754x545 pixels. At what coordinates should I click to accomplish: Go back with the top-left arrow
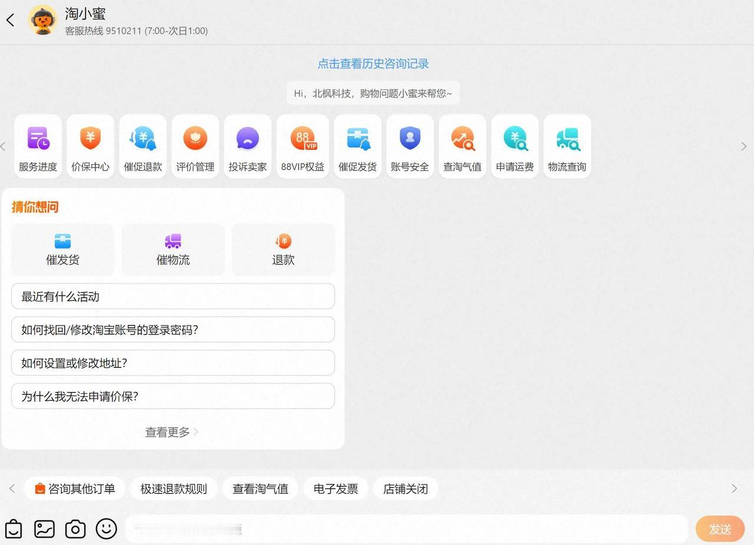[x=10, y=21]
